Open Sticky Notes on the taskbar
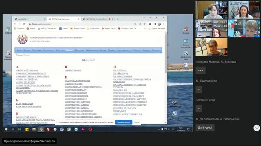261x146 pixels. click(x=27, y=129)
